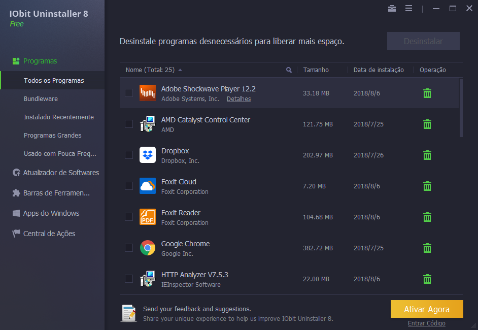
Task: Open Apps do Windows section
Action: pyautogui.click(x=51, y=213)
